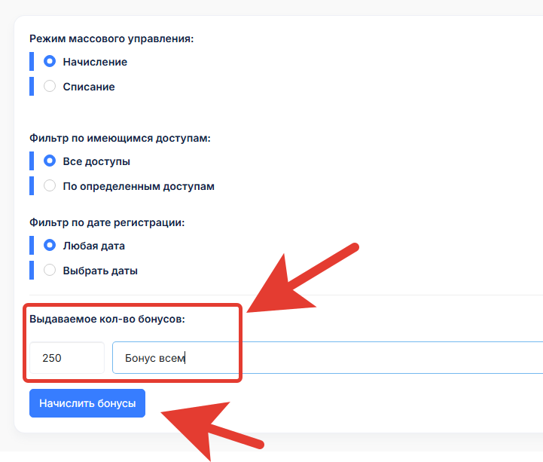This screenshot has height=462, width=543.
Task: Select the Начисление radio circle
Action: pyautogui.click(x=50, y=61)
